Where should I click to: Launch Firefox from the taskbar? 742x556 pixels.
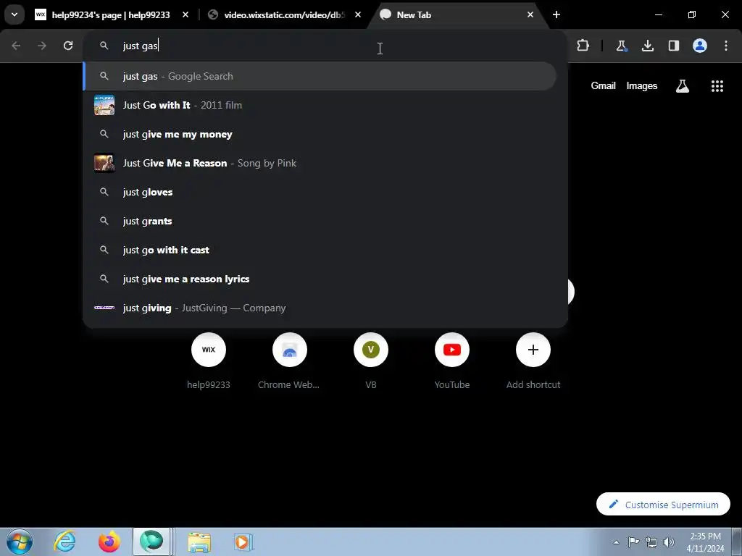click(109, 542)
